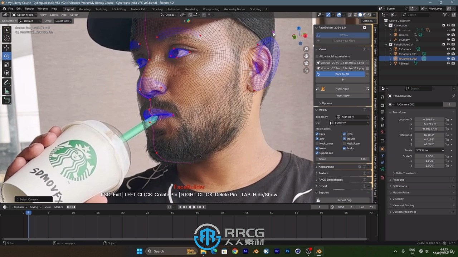The width and height of the screenshot is (458, 257).
Task: Click Back to 3D button
Action: coord(340,74)
